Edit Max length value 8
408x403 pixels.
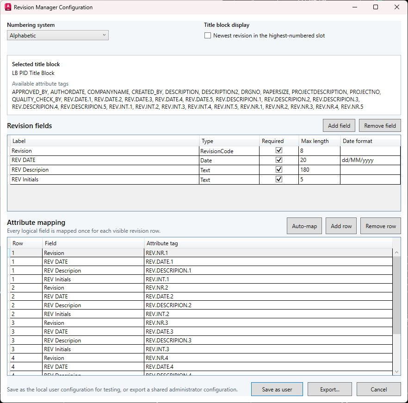point(319,151)
